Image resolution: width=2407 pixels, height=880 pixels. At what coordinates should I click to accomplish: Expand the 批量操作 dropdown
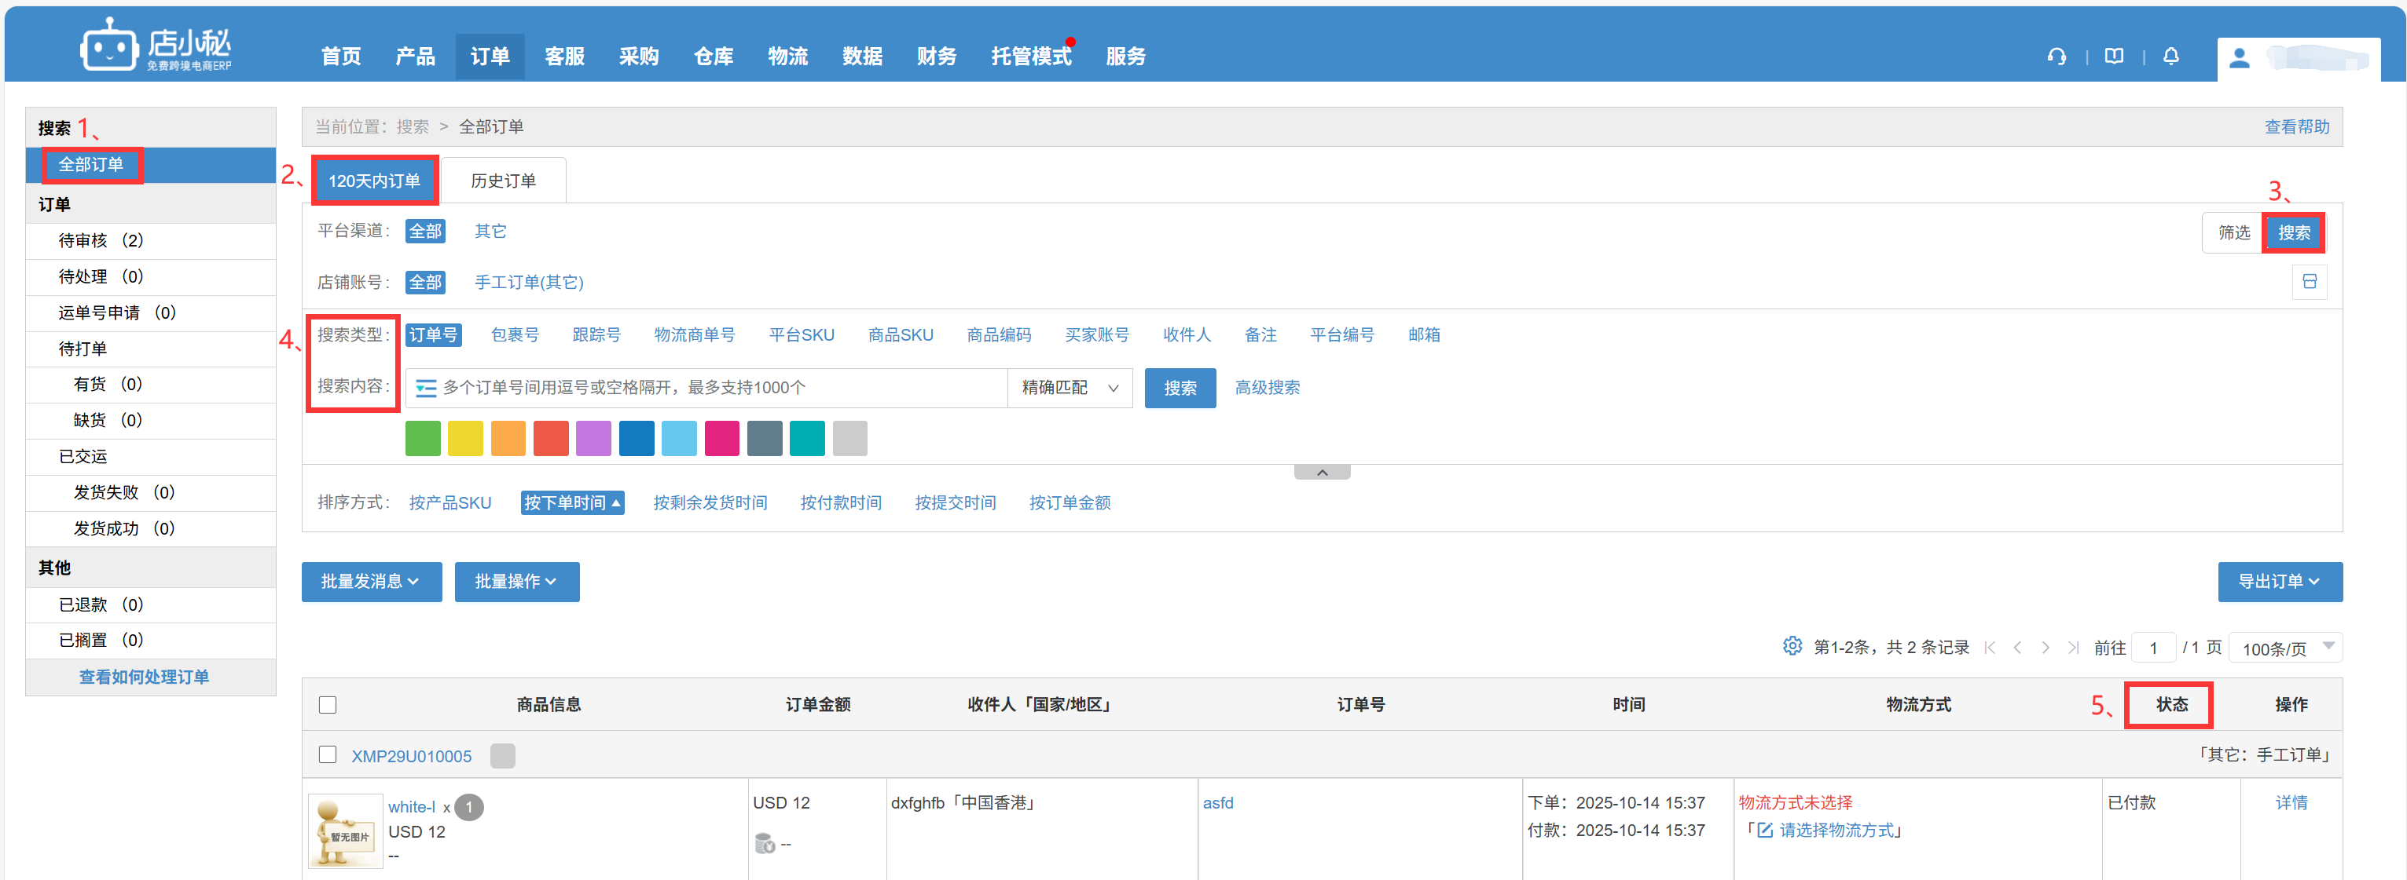coord(516,582)
